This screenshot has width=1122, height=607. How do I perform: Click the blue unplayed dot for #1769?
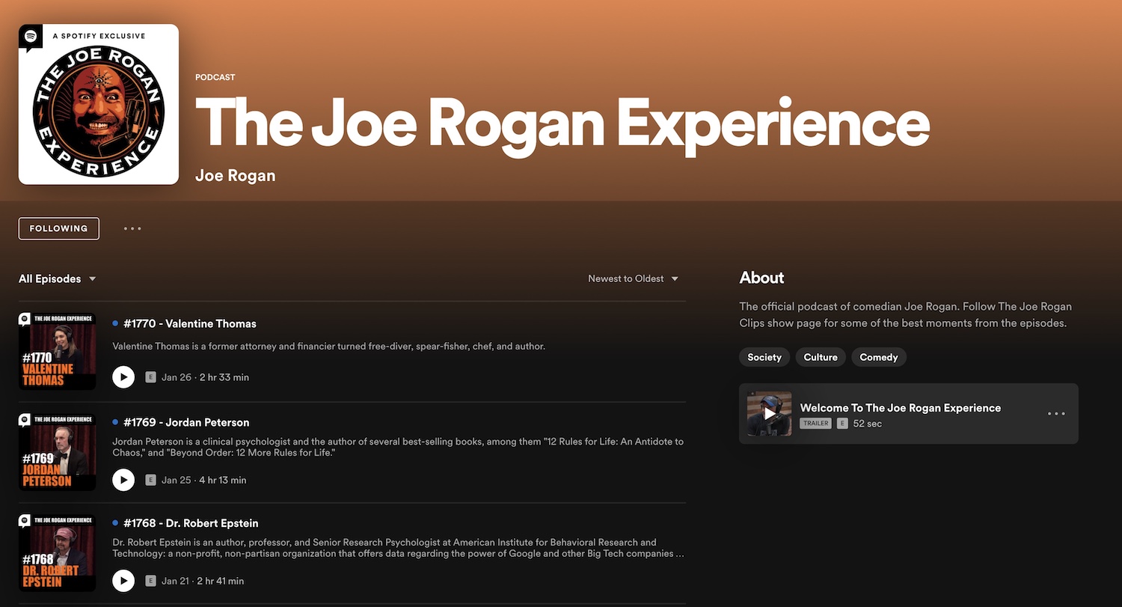(115, 422)
